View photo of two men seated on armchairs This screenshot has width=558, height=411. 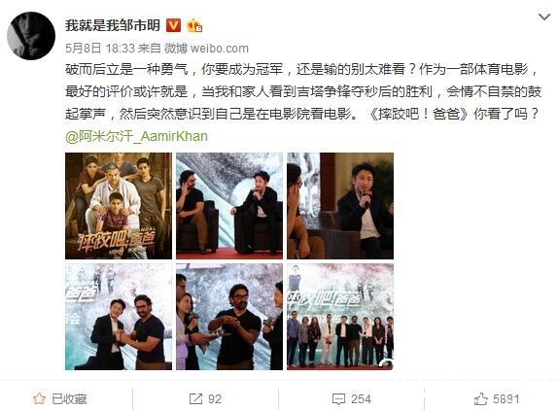click(229, 206)
